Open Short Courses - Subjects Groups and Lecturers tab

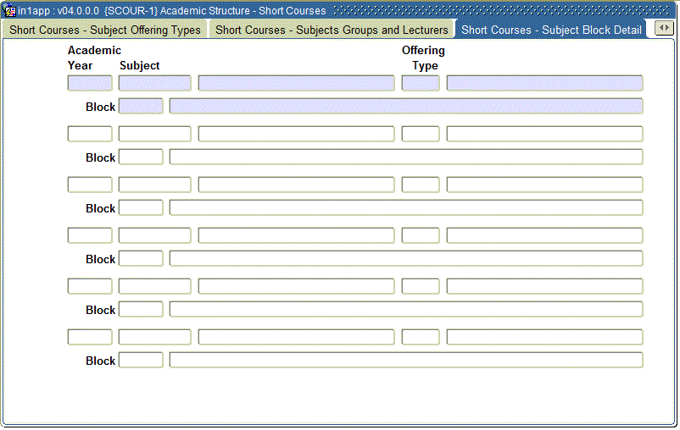(x=332, y=30)
